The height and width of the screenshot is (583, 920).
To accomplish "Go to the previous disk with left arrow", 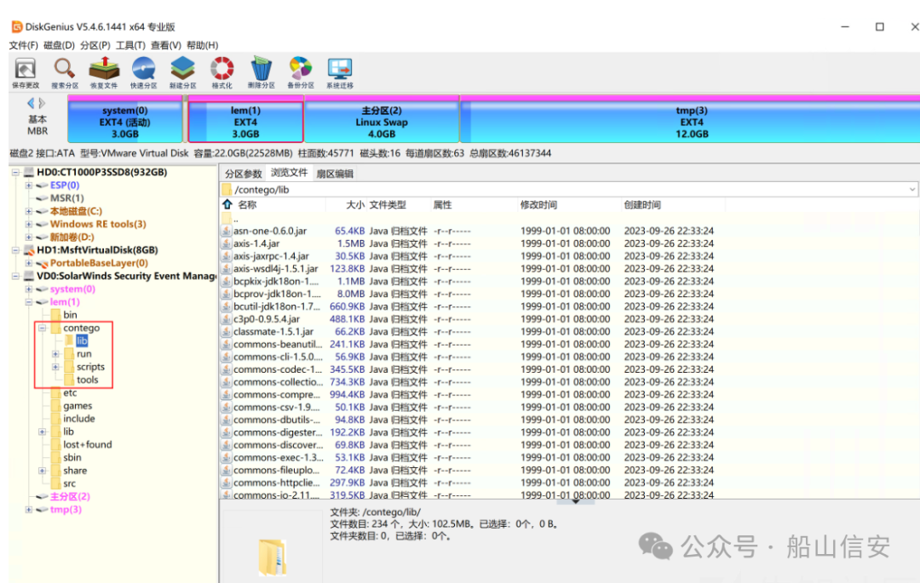I will tap(31, 103).
